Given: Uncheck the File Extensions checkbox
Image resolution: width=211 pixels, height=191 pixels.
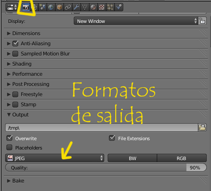Looking at the screenshot, I should (x=112, y=138).
